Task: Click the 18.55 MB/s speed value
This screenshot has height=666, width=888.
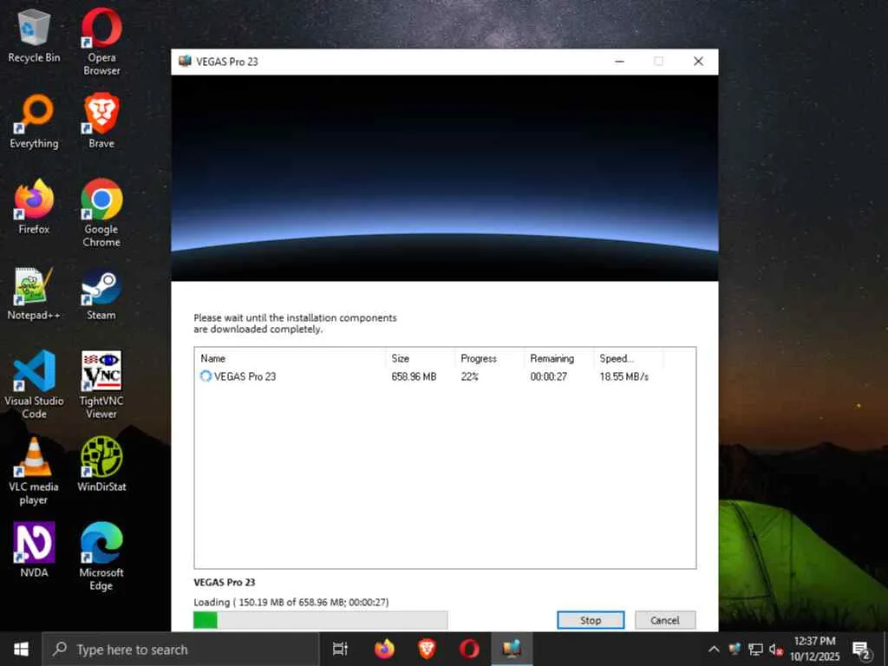Action: click(624, 376)
